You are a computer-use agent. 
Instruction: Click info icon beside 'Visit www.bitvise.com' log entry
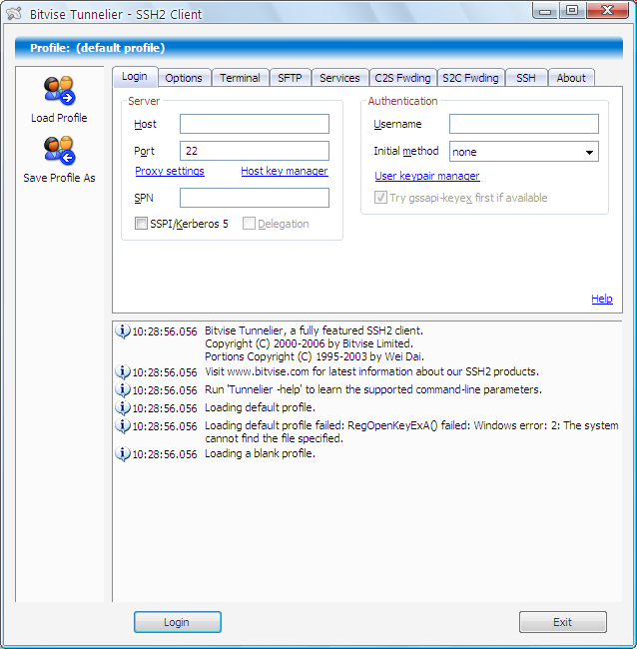123,372
